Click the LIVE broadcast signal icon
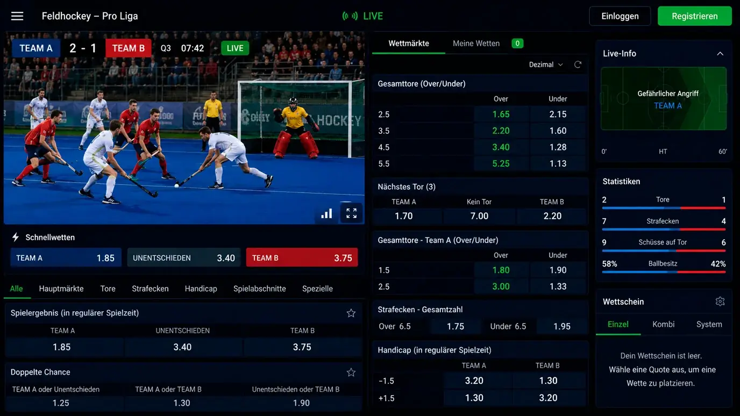Image resolution: width=740 pixels, height=416 pixels. pyautogui.click(x=350, y=16)
